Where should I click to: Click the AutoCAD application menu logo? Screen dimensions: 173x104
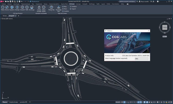tap(2, 1)
